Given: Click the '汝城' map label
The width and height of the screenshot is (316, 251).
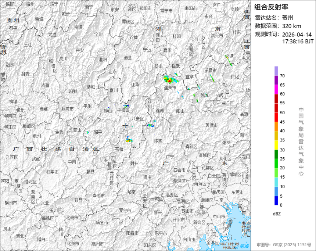Looking at the screenshot, I should click(x=230, y=55).
